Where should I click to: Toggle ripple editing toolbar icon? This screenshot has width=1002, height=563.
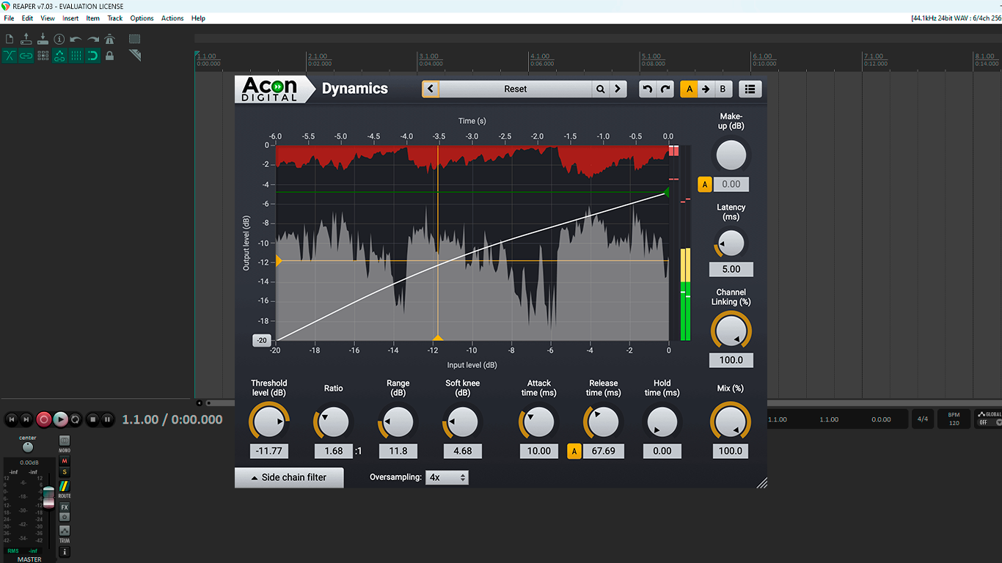click(43, 56)
